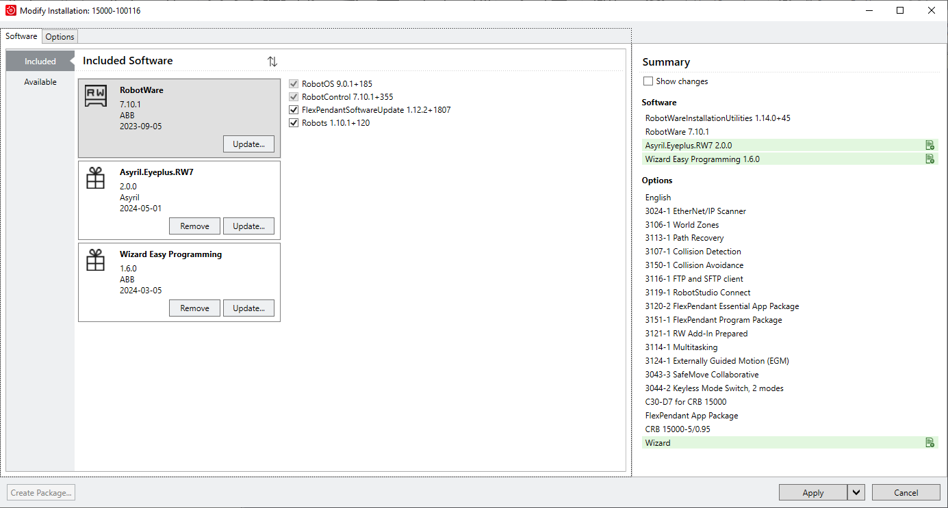Viewport: 948px width, 508px height.
Task: Click the Included Software heading
Action: coord(128,61)
